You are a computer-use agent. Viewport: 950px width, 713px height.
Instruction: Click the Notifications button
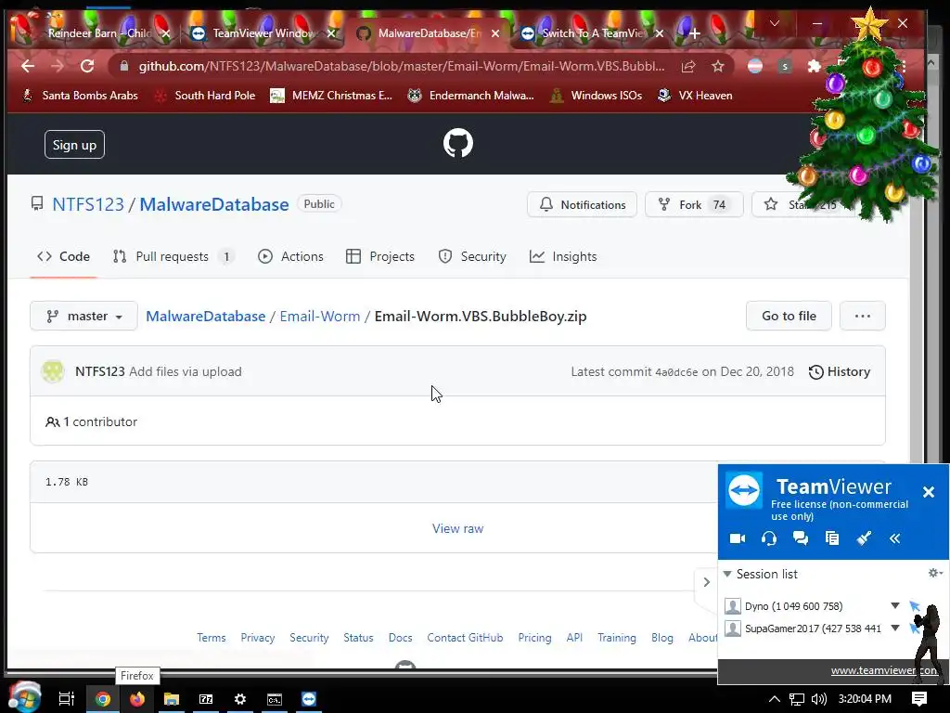(582, 204)
